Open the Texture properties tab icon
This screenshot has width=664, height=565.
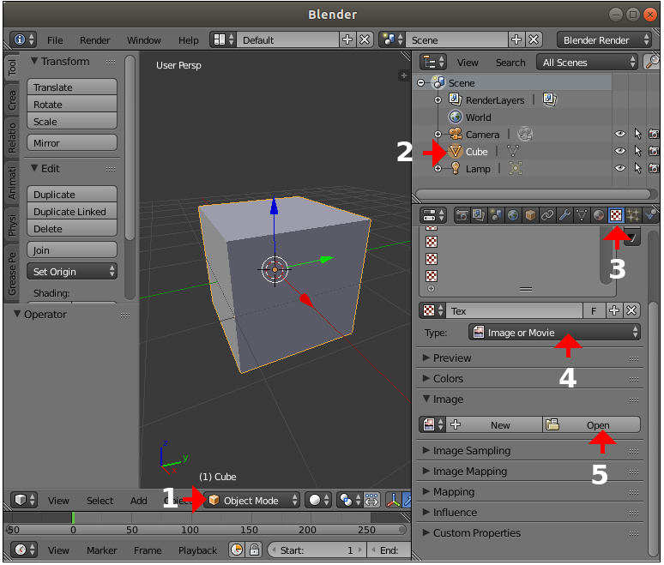616,215
